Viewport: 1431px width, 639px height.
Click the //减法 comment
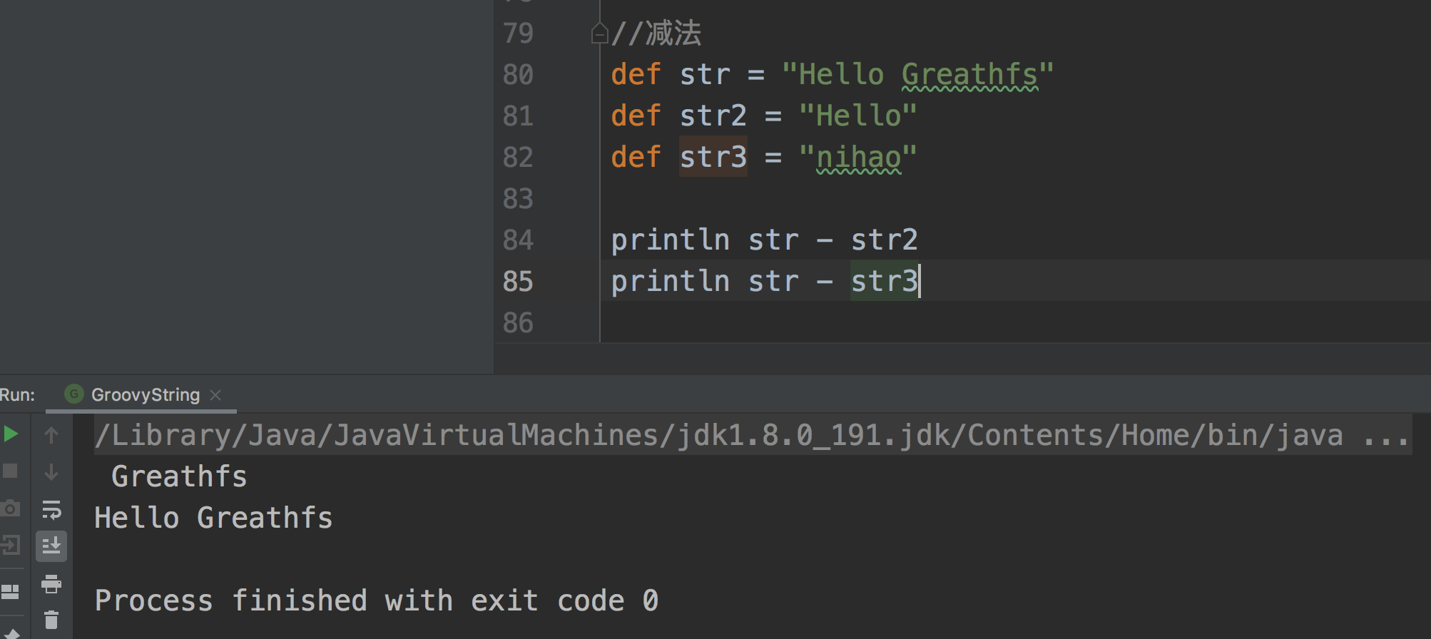(x=656, y=33)
